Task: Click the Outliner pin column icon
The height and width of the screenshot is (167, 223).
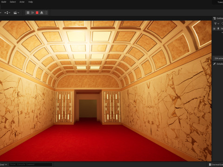Action: point(218,29)
